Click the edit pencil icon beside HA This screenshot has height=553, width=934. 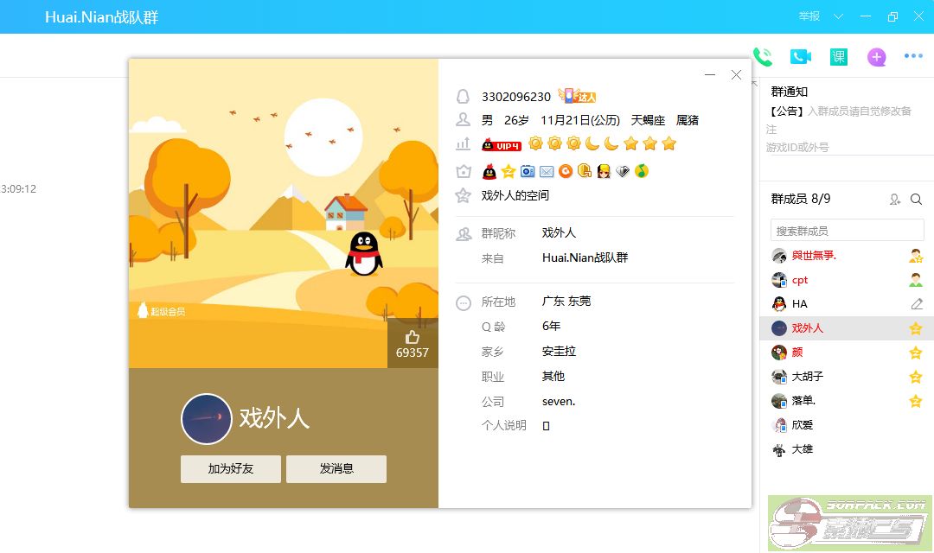coord(916,304)
